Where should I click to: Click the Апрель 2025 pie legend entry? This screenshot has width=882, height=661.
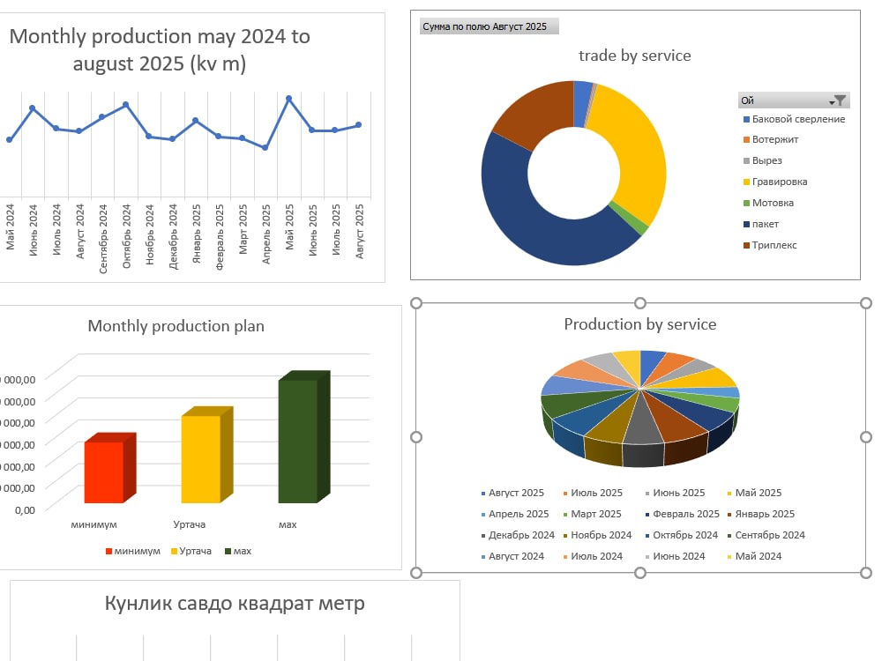[x=515, y=515]
